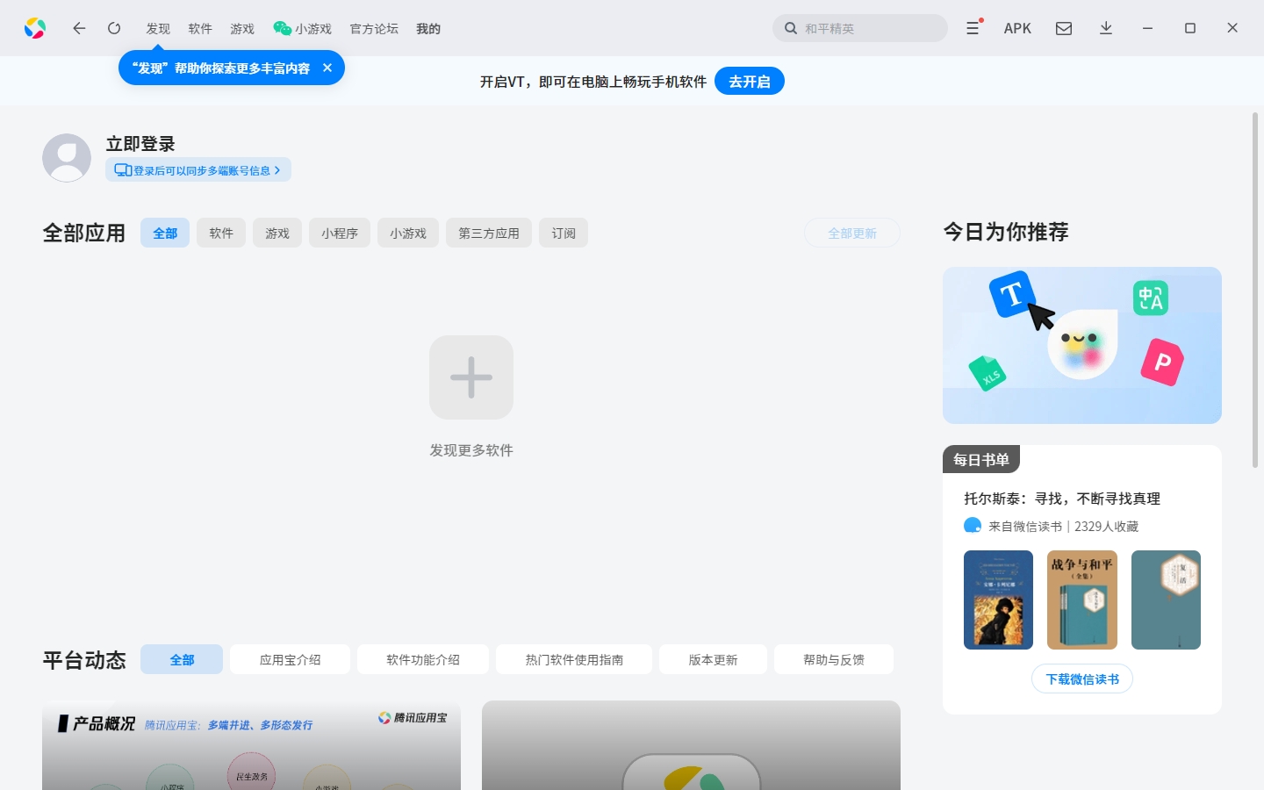Switch to the 官方论坛 tab
The image size is (1264, 790).
[x=374, y=28]
